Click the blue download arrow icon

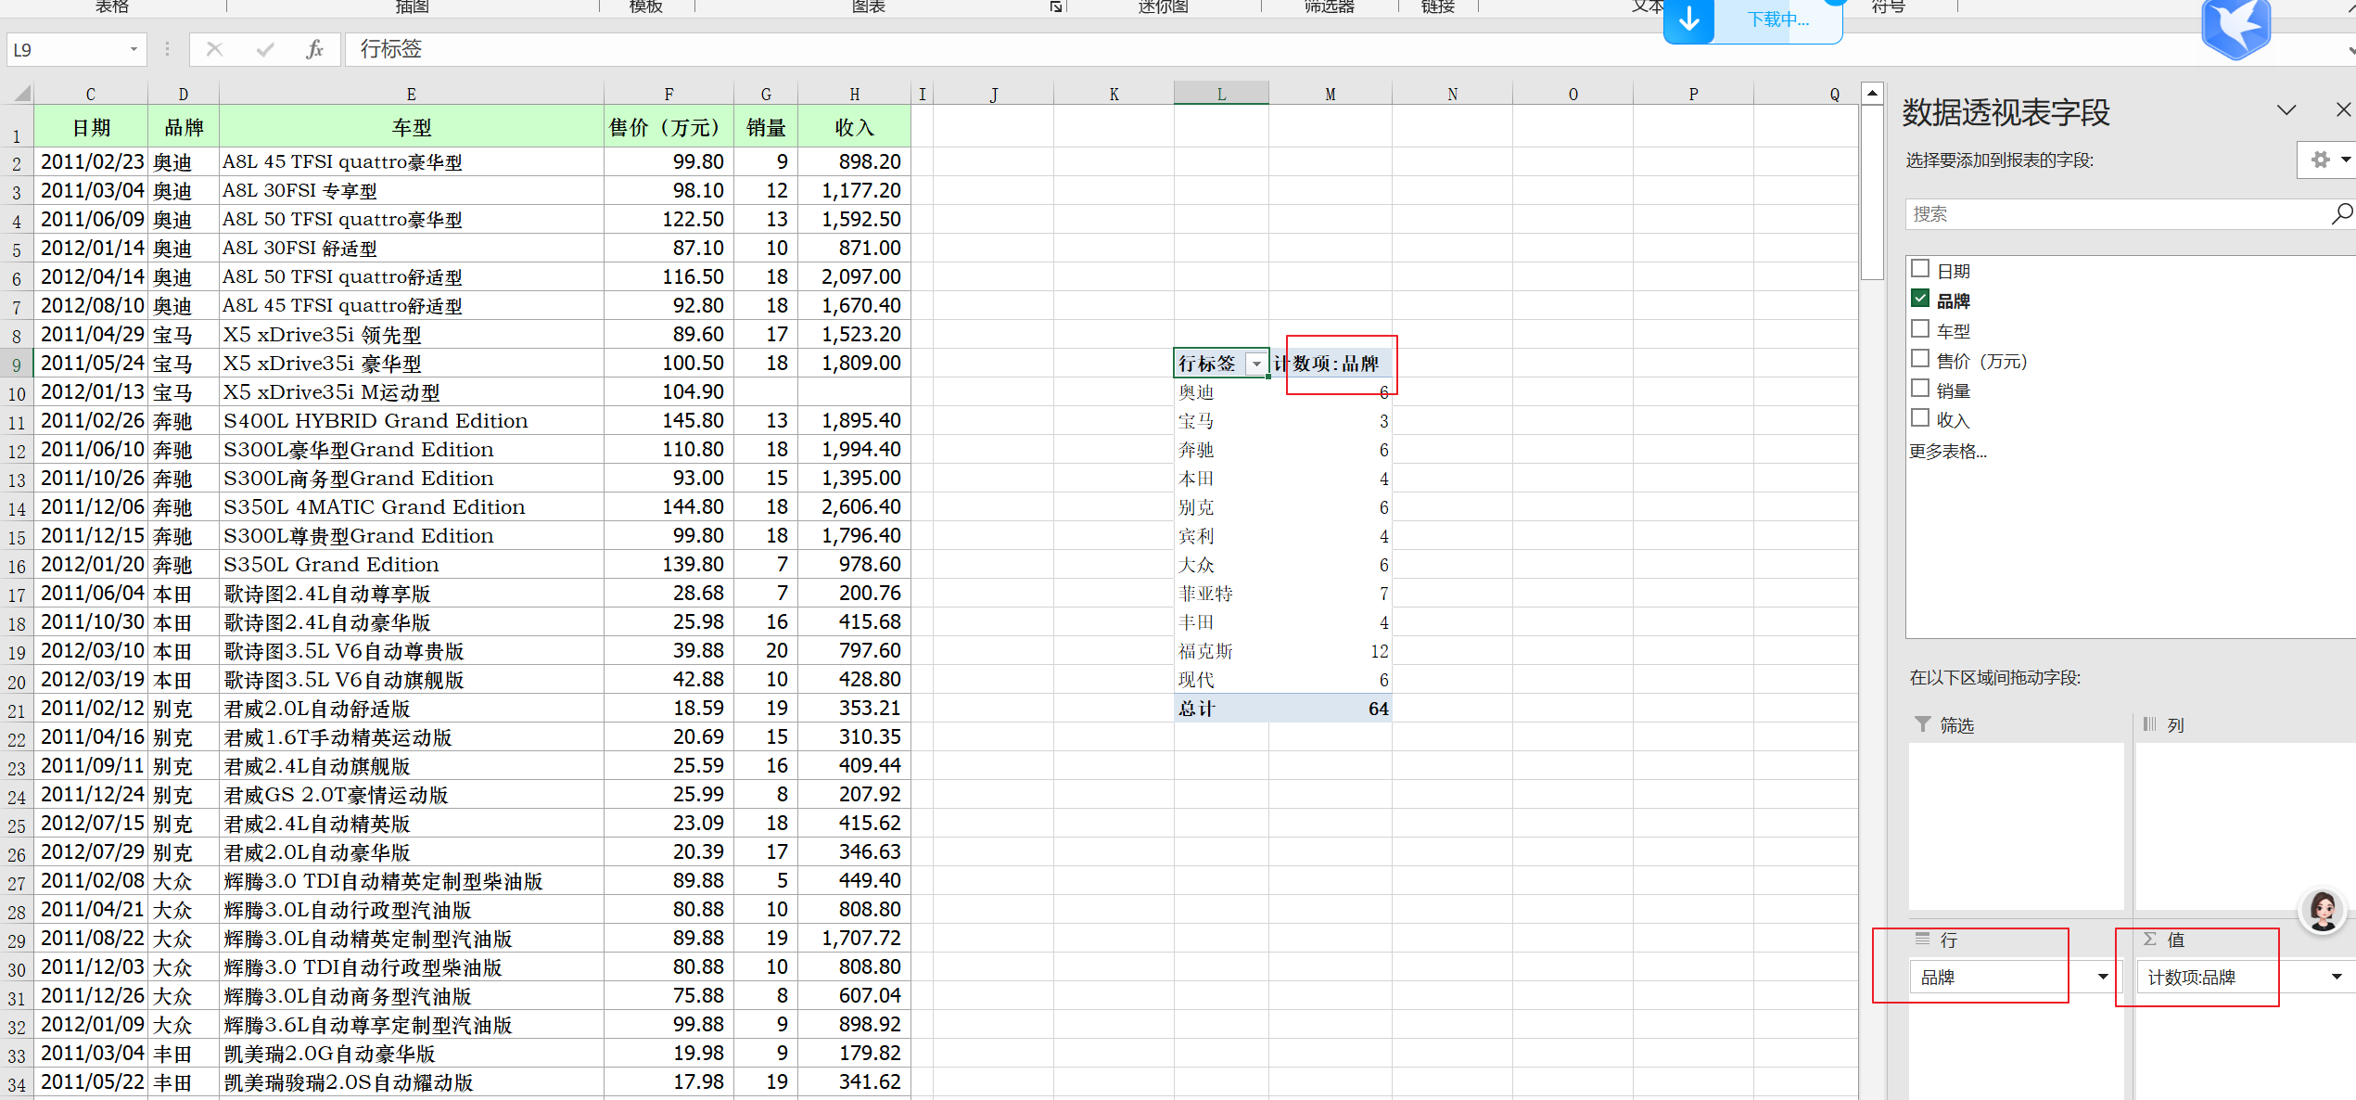(1689, 19)
